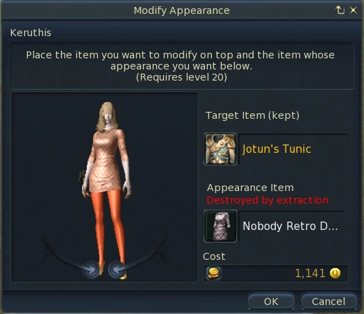Click the Keruthis character name label
The width and height of the screenshot is (364, 314).
point(31,33)
